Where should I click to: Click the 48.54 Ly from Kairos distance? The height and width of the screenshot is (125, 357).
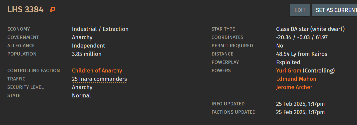(x=302, y=54)
